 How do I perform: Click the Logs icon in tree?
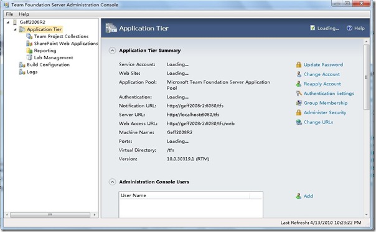pos(22,72)
